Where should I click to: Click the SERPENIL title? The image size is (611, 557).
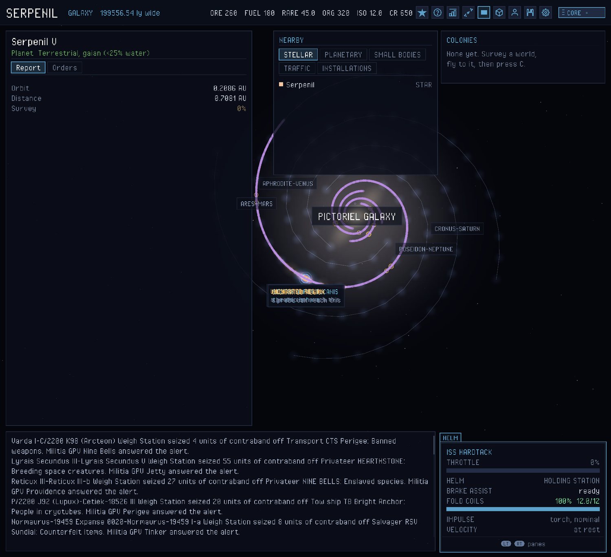[x=32, y=13]
